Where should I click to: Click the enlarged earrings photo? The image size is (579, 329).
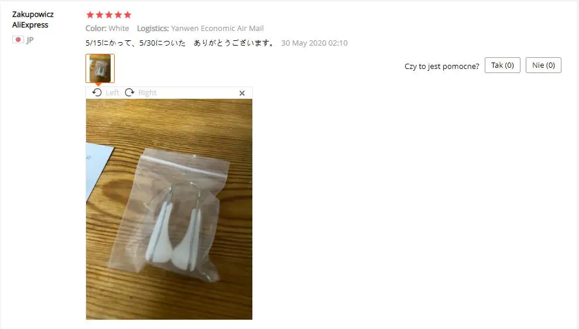(169, 209)
